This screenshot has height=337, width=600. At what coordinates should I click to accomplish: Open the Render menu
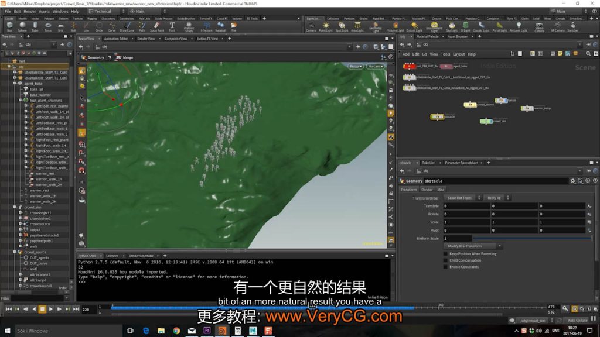(x=29, y=12)
